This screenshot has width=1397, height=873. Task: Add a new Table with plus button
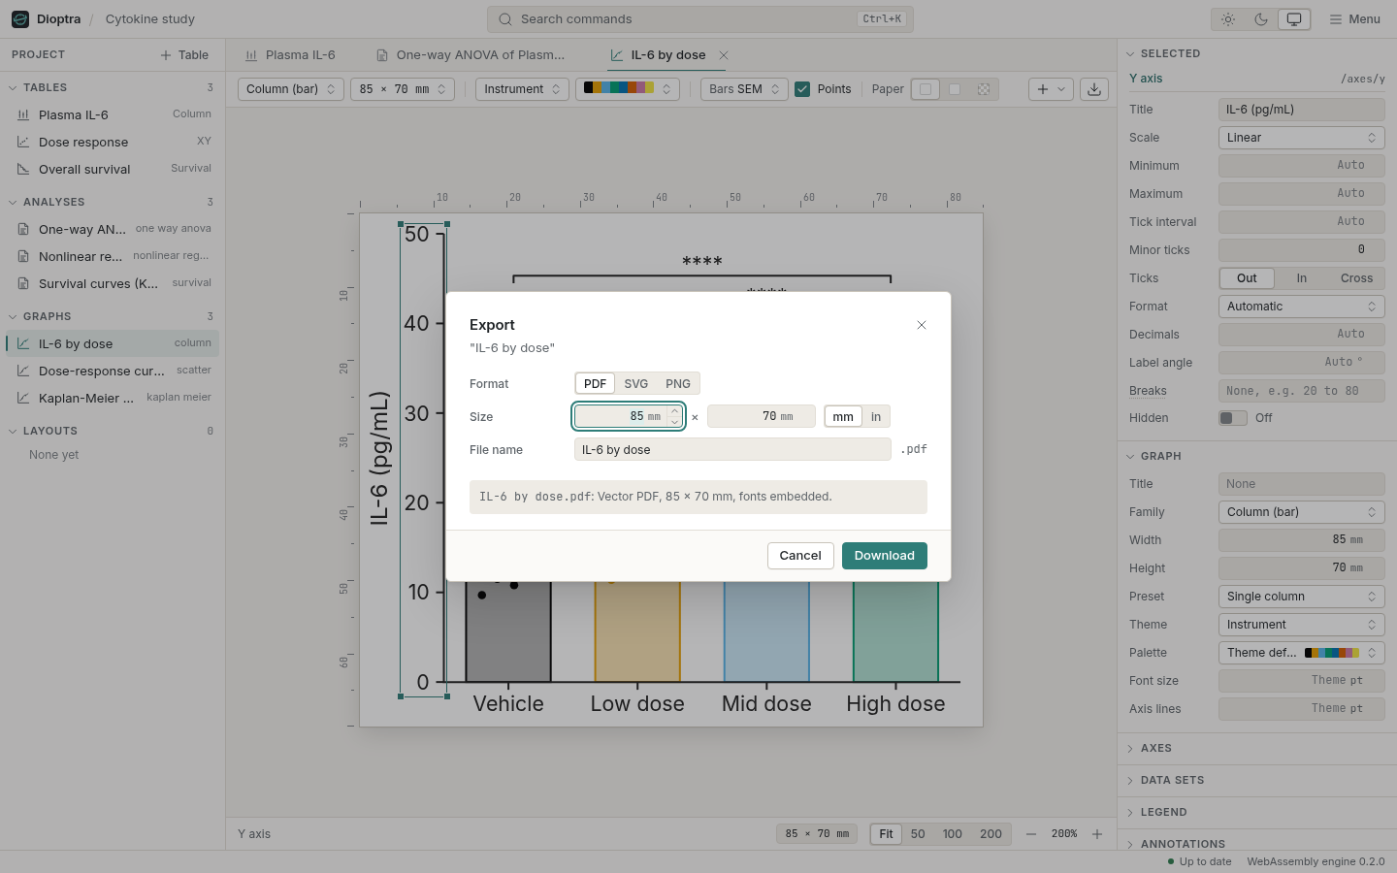(184, 55)
